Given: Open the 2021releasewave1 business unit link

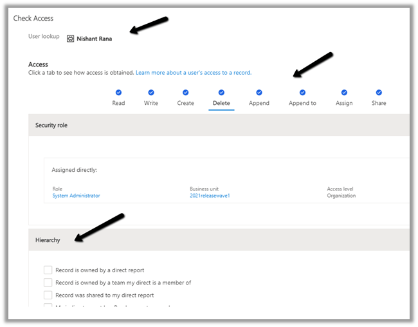Looking at the screenshot, I should (210, 196).
